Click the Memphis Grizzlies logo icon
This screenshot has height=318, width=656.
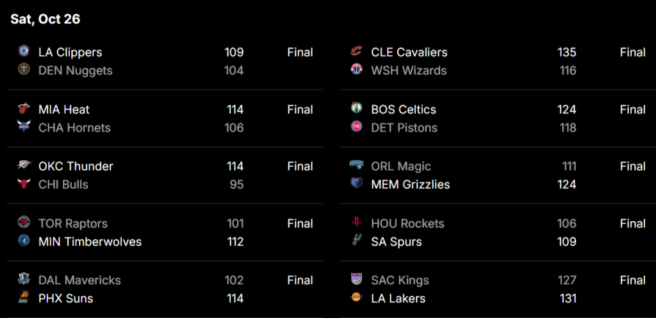click(x=357, y=184)
